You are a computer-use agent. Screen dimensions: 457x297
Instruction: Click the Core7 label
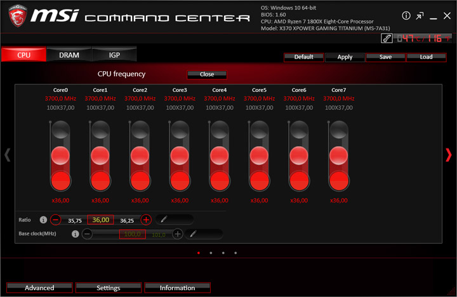point(339,90)
